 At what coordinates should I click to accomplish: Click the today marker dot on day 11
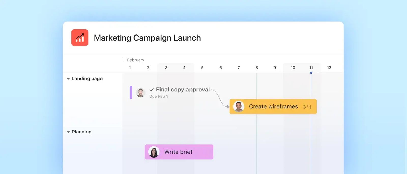point(311,73)
